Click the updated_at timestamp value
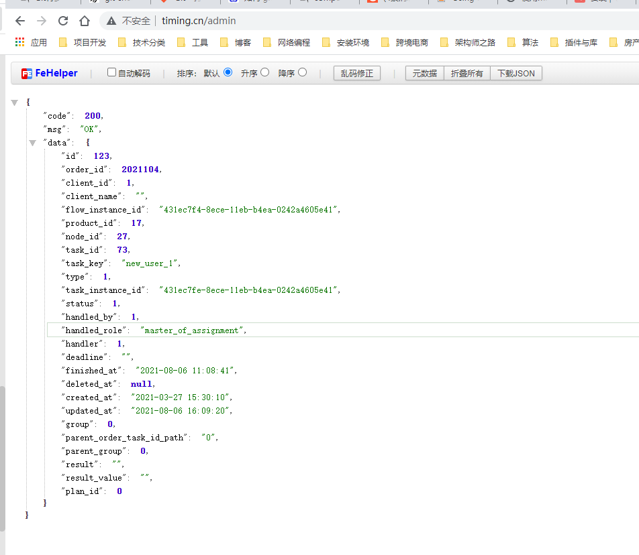 pyautogui.click(x=180, y=411)
